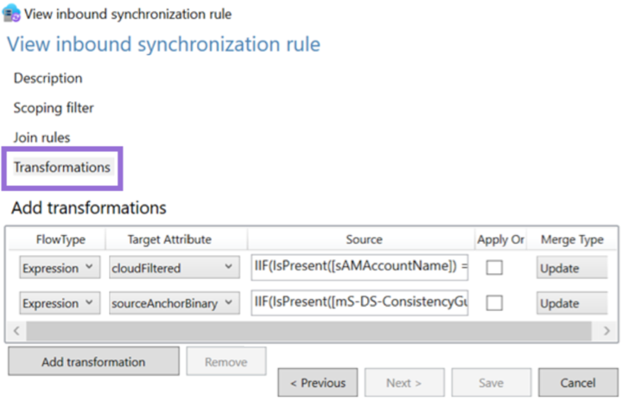This screenshot has width=622, height=401.
Task: Go back with the Previous button
Action: tap(318, 383)
